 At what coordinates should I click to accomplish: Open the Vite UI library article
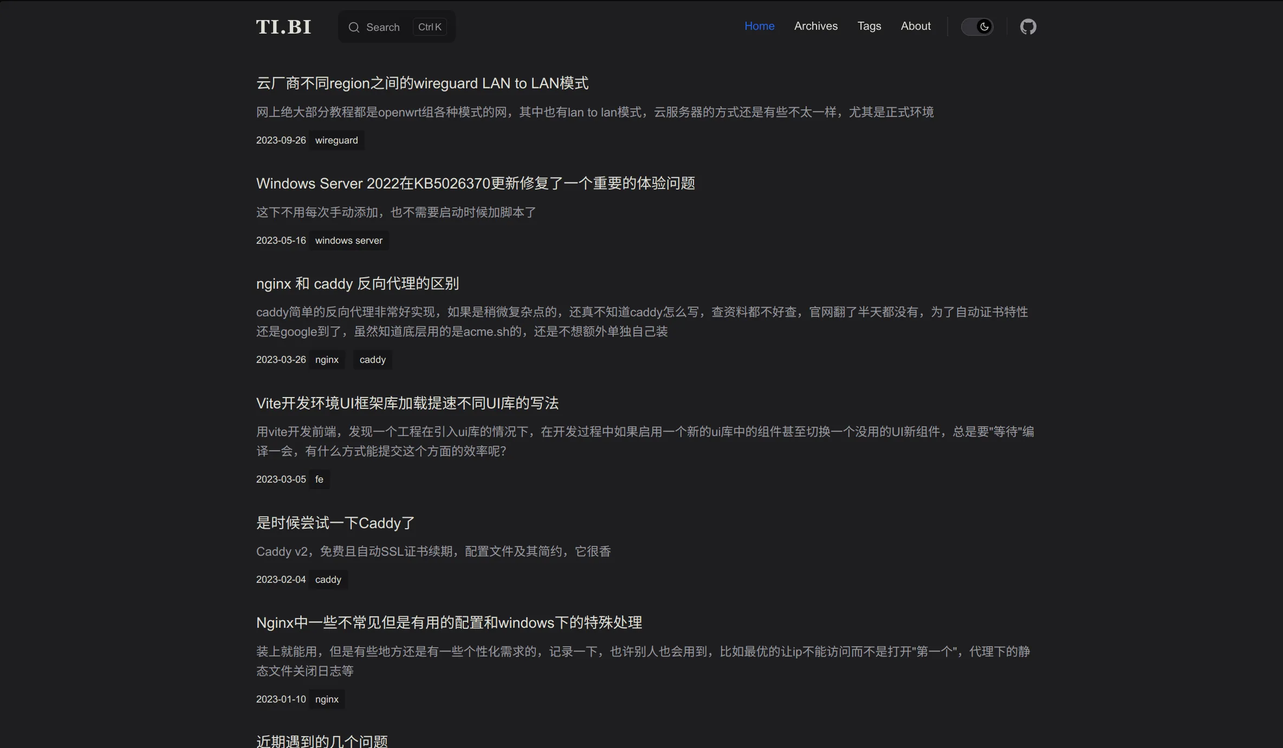[x=407, y=403]
